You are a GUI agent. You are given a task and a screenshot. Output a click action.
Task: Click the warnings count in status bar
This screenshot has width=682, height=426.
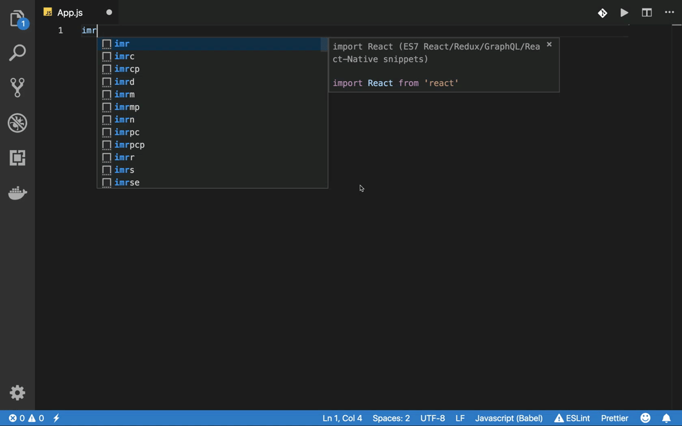click(x=36, y=418)
